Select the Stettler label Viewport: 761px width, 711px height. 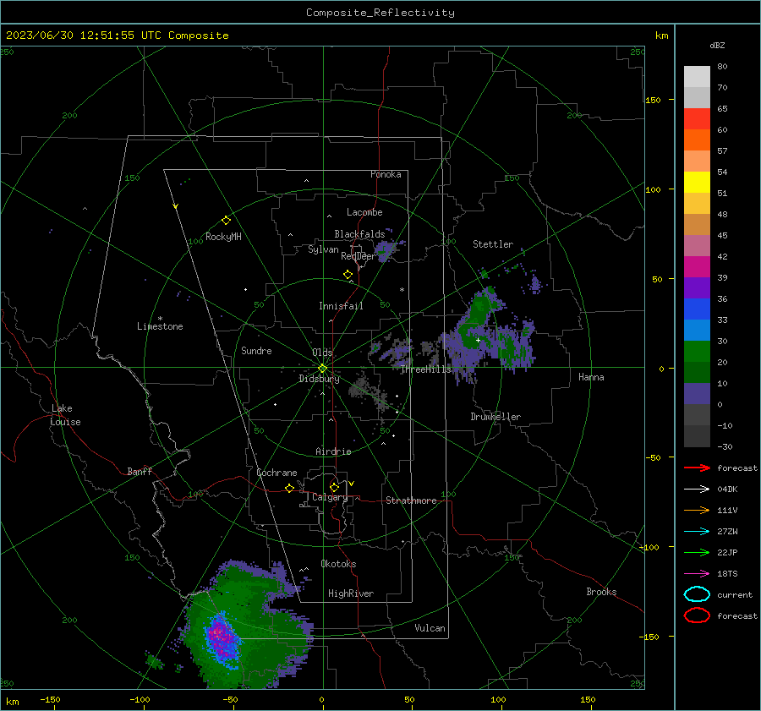click(493, 244)
